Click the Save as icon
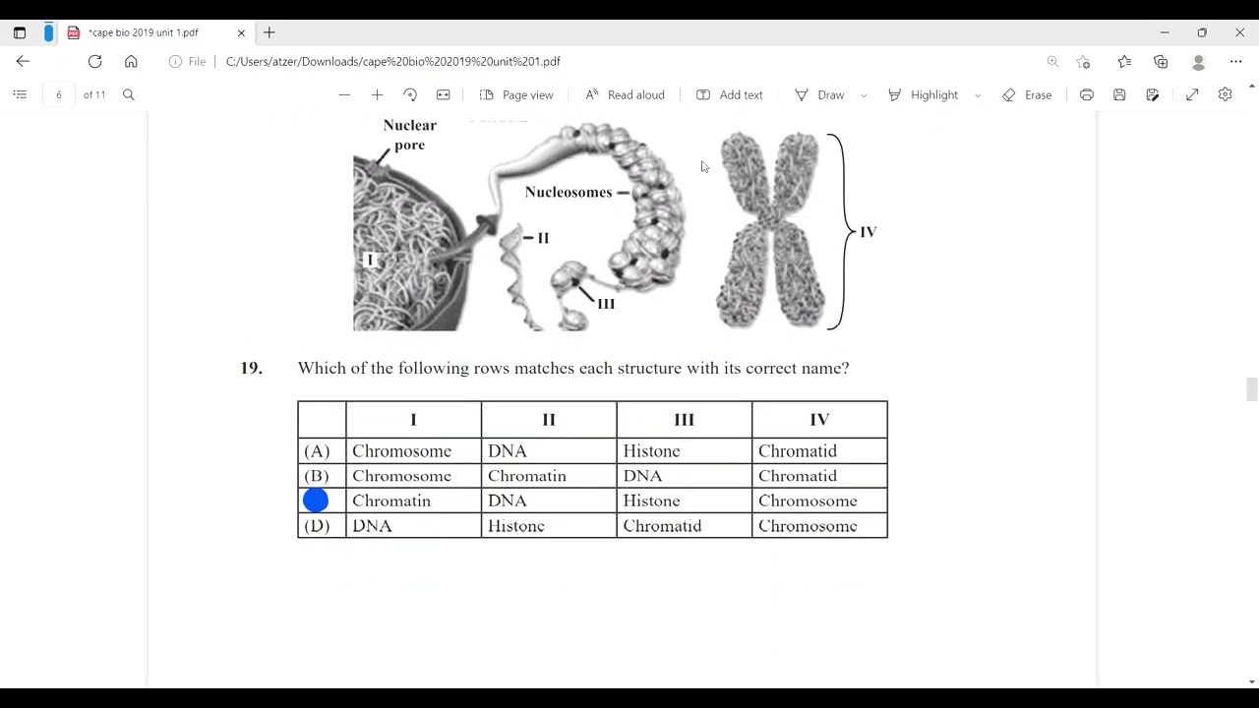The width and height of the screenshot is (1259, 708). pos(1153,94)
